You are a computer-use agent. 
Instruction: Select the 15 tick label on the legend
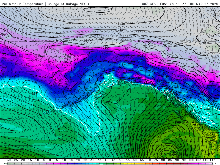[x=71, y=160]
